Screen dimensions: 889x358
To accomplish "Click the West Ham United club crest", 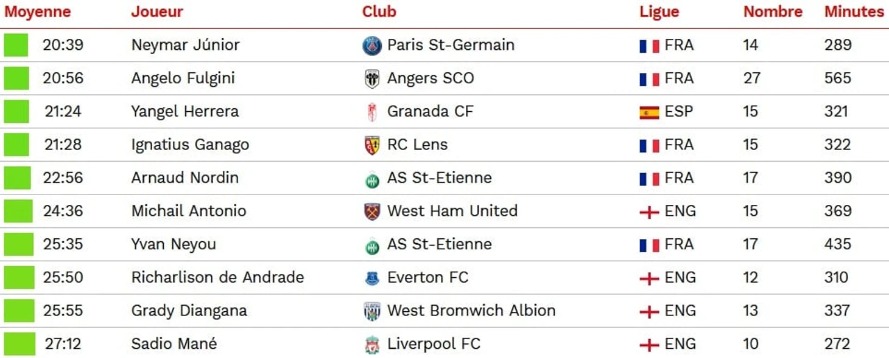I will [372, 212].
